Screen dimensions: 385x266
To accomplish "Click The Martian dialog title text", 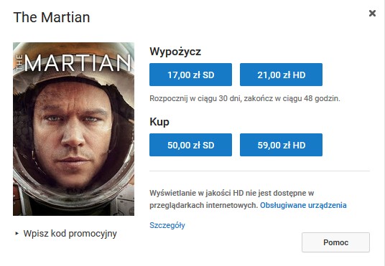I will point(52,17).
